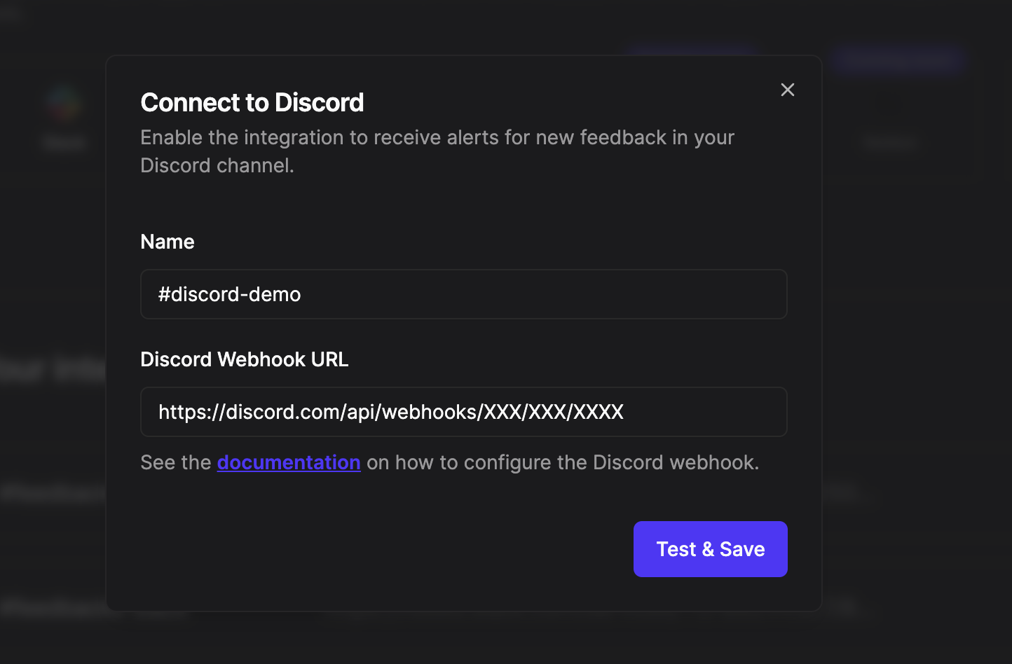The height and width of the screenshot is (664, 1012).
Task: Click the Name field label
Action: coord(167,242)
